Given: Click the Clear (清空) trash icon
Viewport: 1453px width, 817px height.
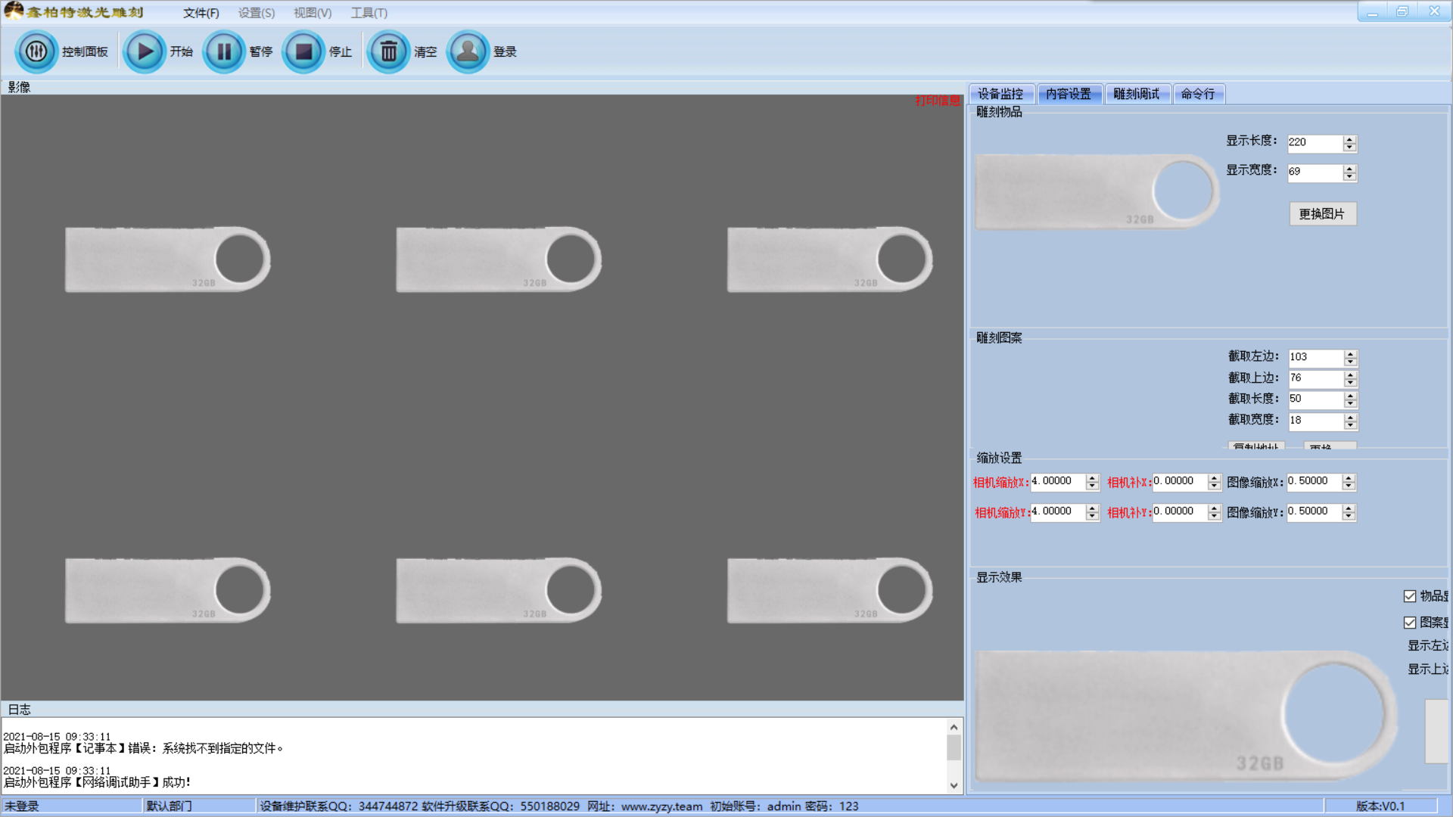Looking at the screenshot, I should coord(388,51).
